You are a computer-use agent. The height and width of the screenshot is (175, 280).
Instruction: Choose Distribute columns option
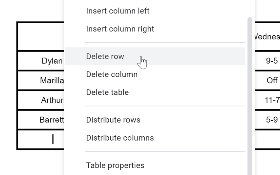pyautogui.click(x=120, y=138)
